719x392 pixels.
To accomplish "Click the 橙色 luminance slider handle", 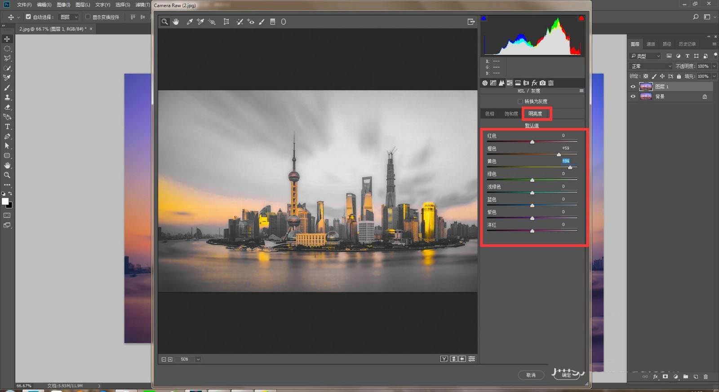I will pyautogui.click(x=559, y=154).
